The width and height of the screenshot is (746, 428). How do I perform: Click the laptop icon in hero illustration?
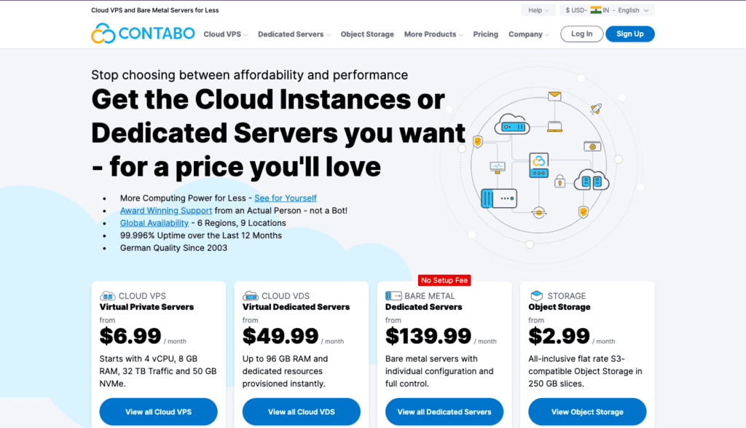pyautogui.click(x=554, y=127)
